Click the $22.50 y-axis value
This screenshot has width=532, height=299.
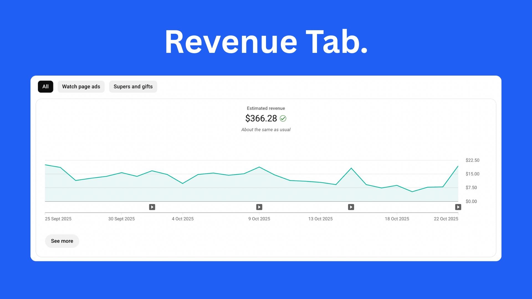[472, 160]
